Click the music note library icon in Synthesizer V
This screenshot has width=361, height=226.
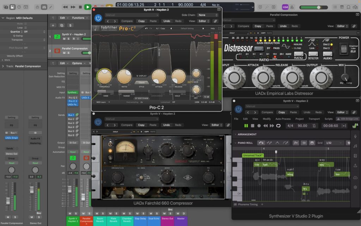tap(355, 146)
